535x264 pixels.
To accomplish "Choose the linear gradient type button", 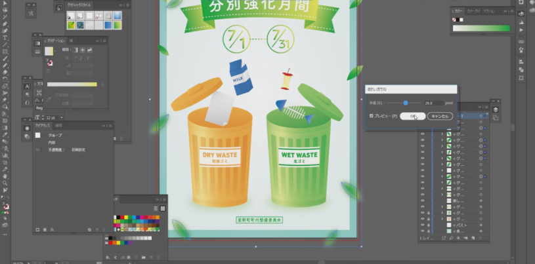I will tap(75, 50).
